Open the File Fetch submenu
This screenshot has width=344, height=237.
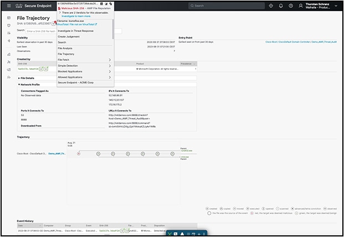tap(85, 60)
